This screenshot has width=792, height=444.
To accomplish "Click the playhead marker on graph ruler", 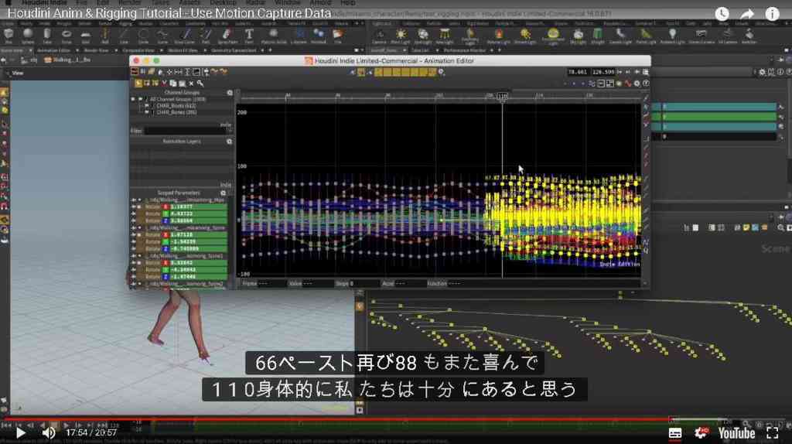I will pyautogui.click(x=502, y=96).
